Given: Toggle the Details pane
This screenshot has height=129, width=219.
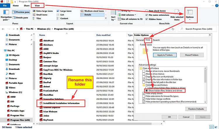Looking at the screenshot, I should tap(20, 18).
